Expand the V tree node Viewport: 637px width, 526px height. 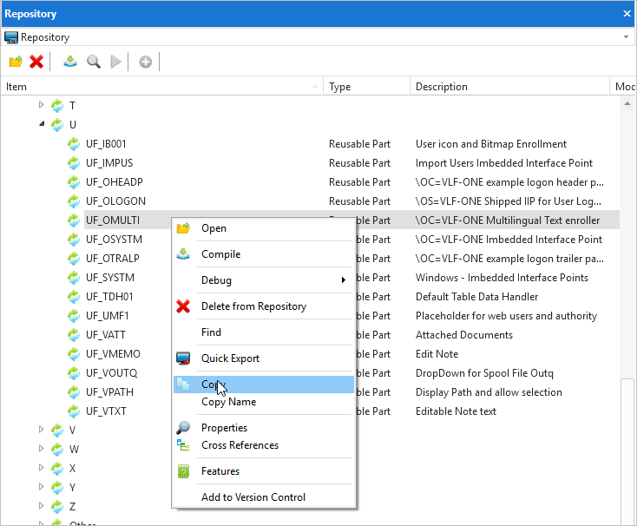coord(41,430)
